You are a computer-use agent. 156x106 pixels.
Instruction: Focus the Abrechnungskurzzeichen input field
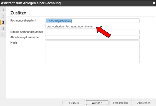pyautogui.click(x=92, y=37)
